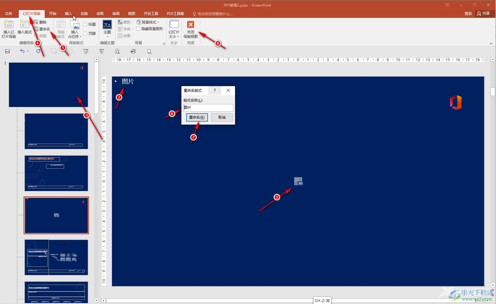Switch to the Transitions (切换) tab
Screen dimensions: 496x304
click(84, 13)
